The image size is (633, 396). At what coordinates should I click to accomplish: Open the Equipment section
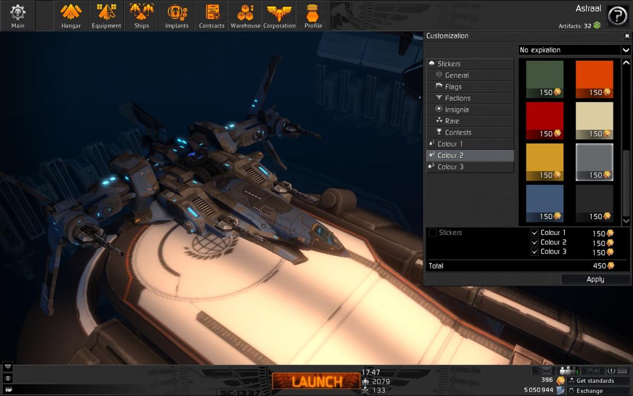pyautogui.click(x=107, y=15)
